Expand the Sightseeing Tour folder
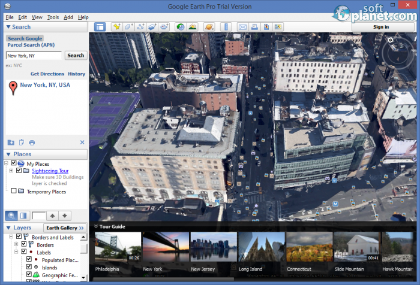 (x=11, y=171)
